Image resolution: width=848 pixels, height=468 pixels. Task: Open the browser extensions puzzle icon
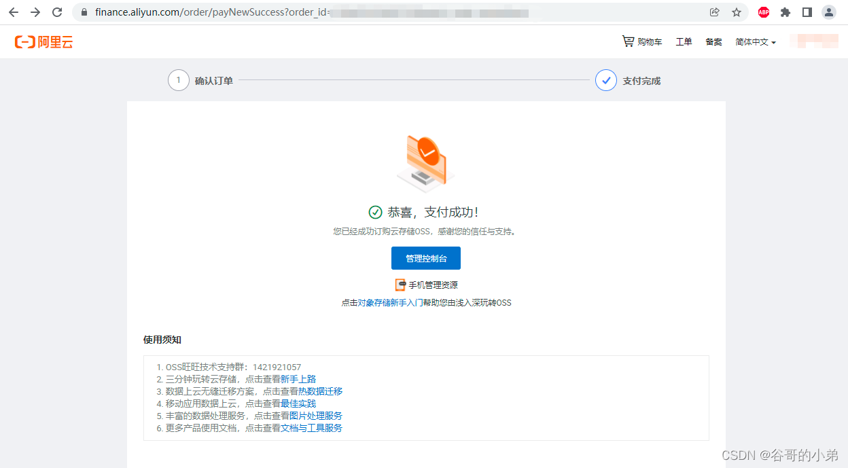(x=785, y=12)
